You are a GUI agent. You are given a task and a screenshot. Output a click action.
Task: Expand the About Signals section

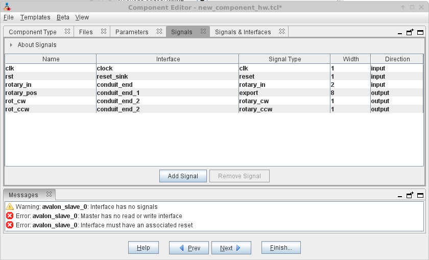(x=11, y=45)
